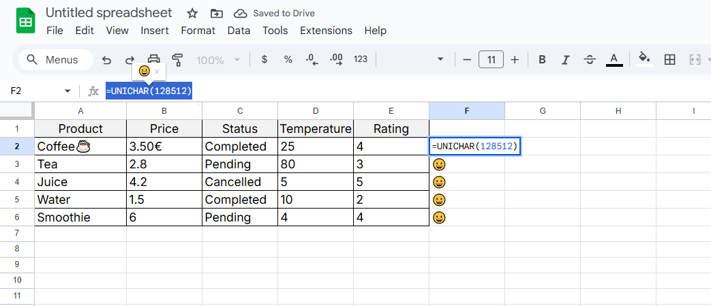This screenshot has width=711, height=306.
Task: Open the Extensions menu
Action: click(x=326, y=31)
